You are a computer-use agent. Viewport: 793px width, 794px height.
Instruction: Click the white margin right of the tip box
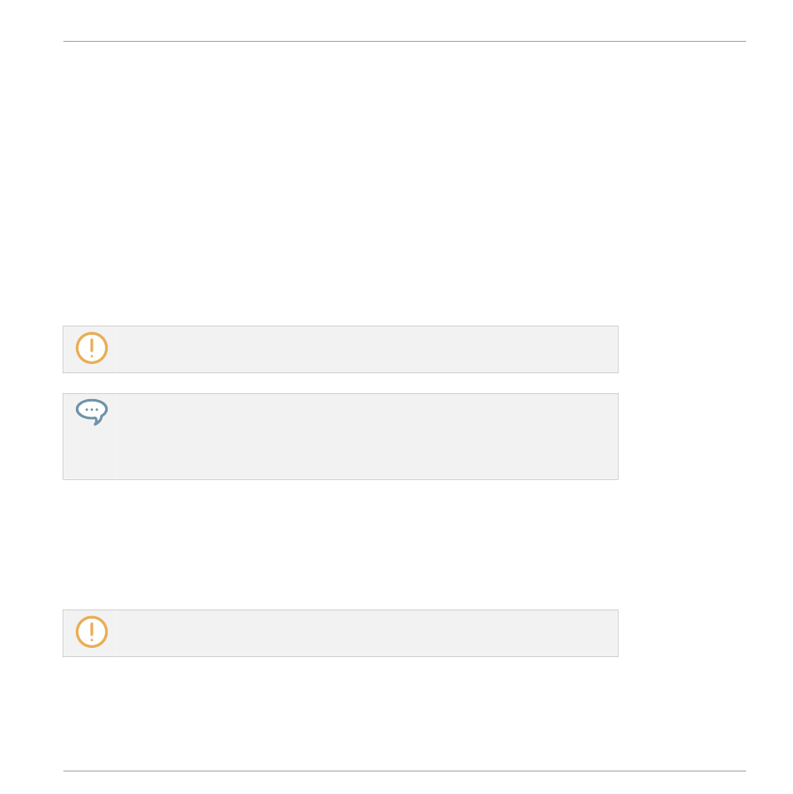coord(682,437)
